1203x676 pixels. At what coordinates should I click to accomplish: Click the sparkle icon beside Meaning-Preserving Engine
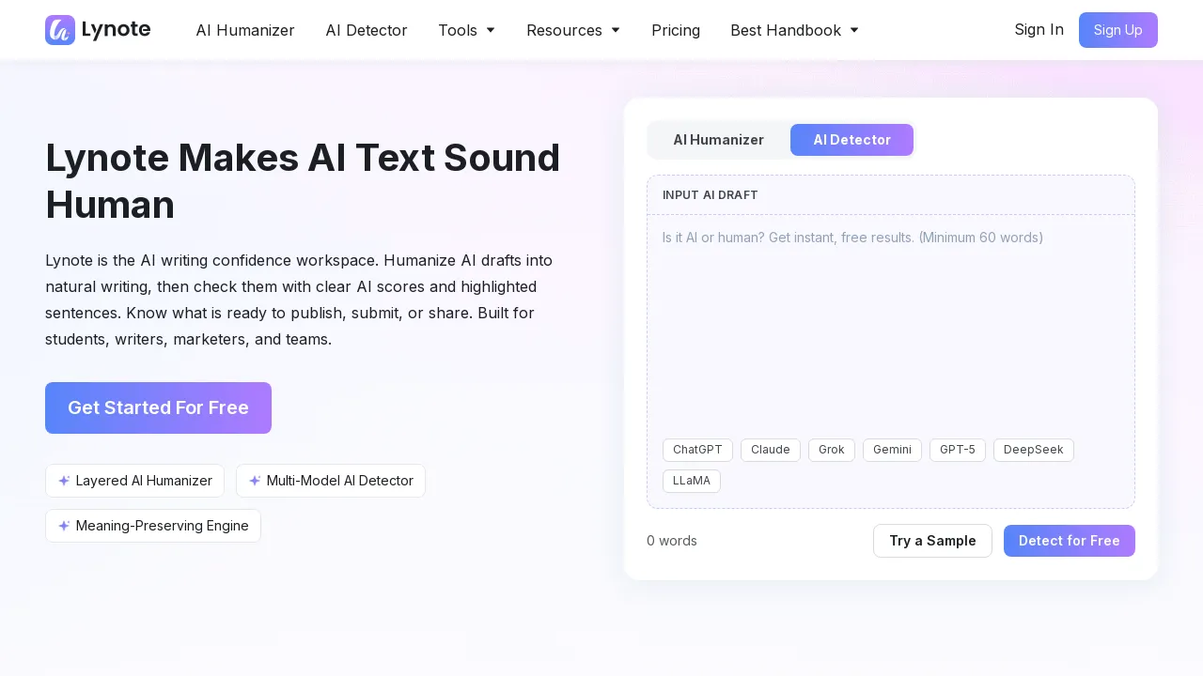coord(64,526)
